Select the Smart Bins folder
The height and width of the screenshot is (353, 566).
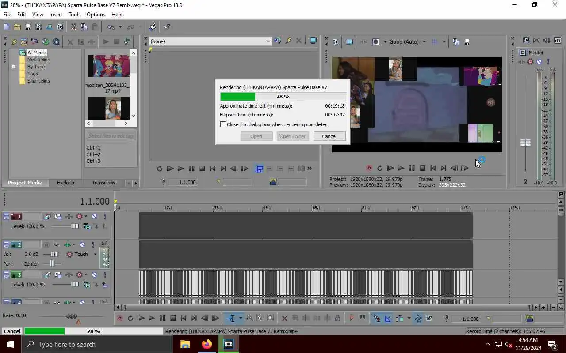tap(38, 81)
